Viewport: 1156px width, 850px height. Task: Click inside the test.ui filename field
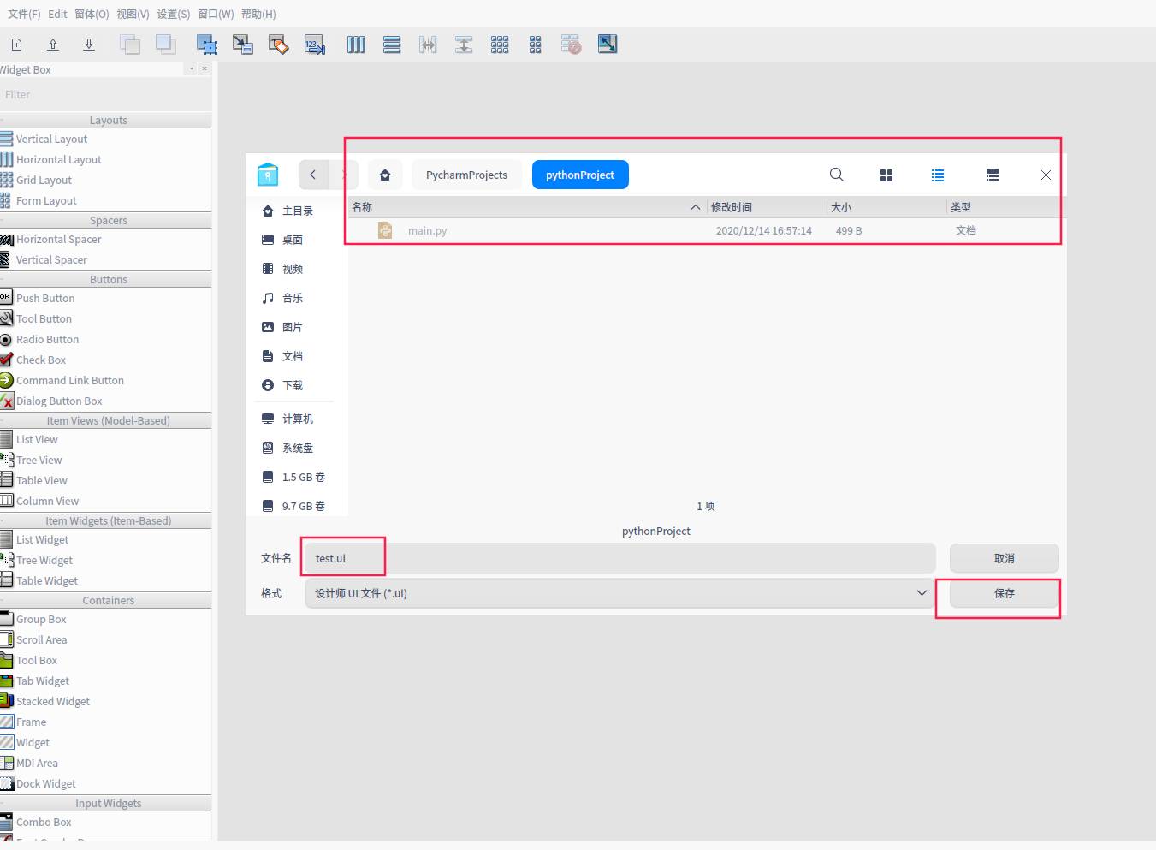[342, 557]
